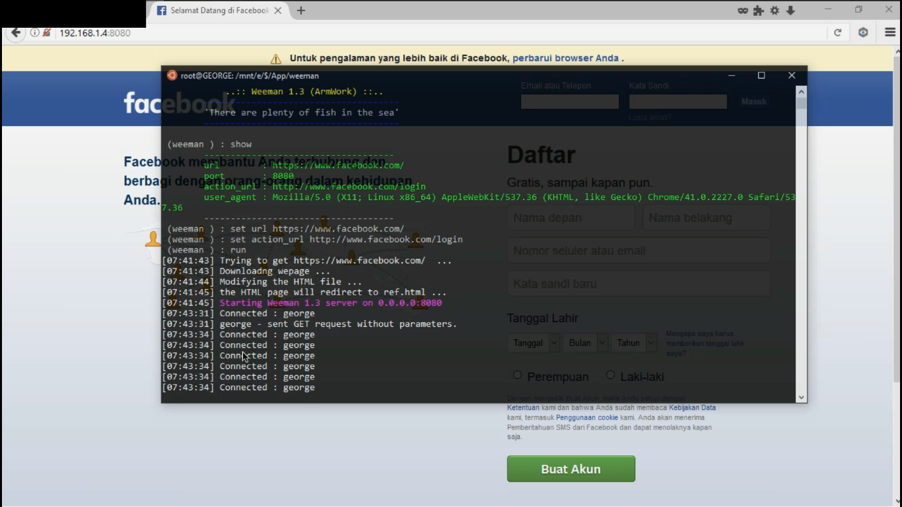
Task: Maximize the weeman terminal window
Action: [761, 75]
